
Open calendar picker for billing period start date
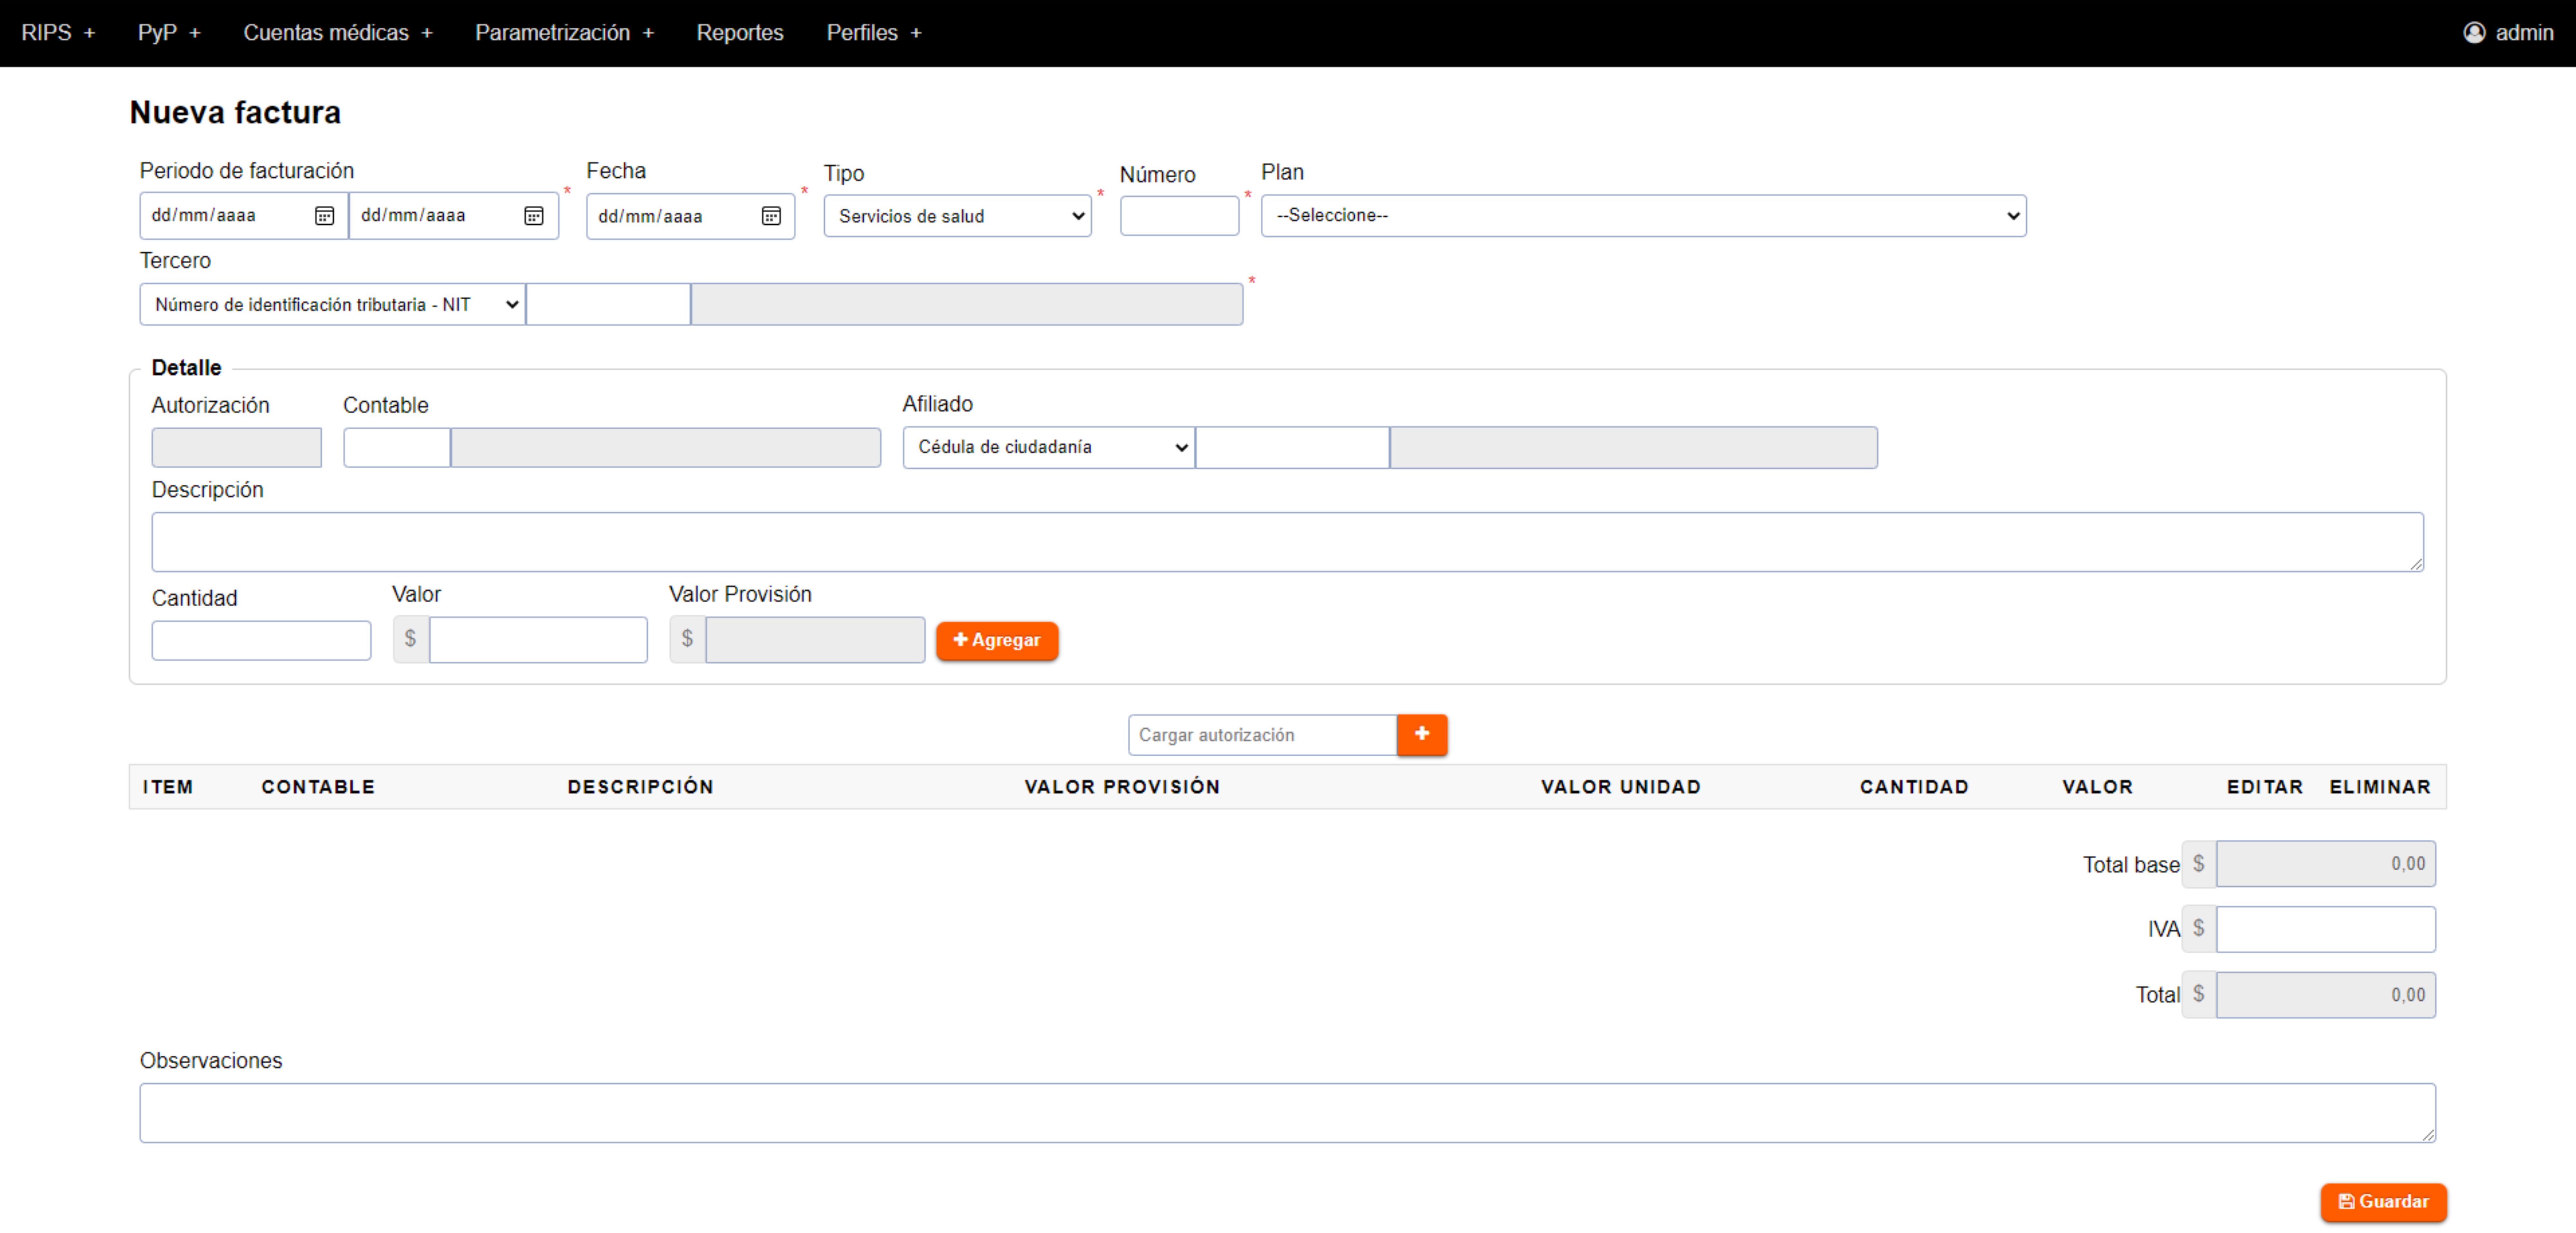point(324,216)
